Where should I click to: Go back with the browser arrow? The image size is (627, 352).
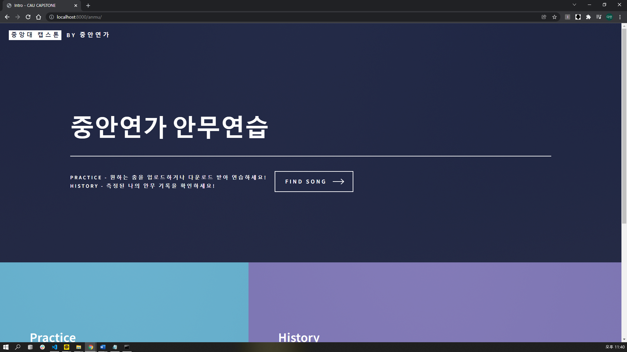coord(7,17)
